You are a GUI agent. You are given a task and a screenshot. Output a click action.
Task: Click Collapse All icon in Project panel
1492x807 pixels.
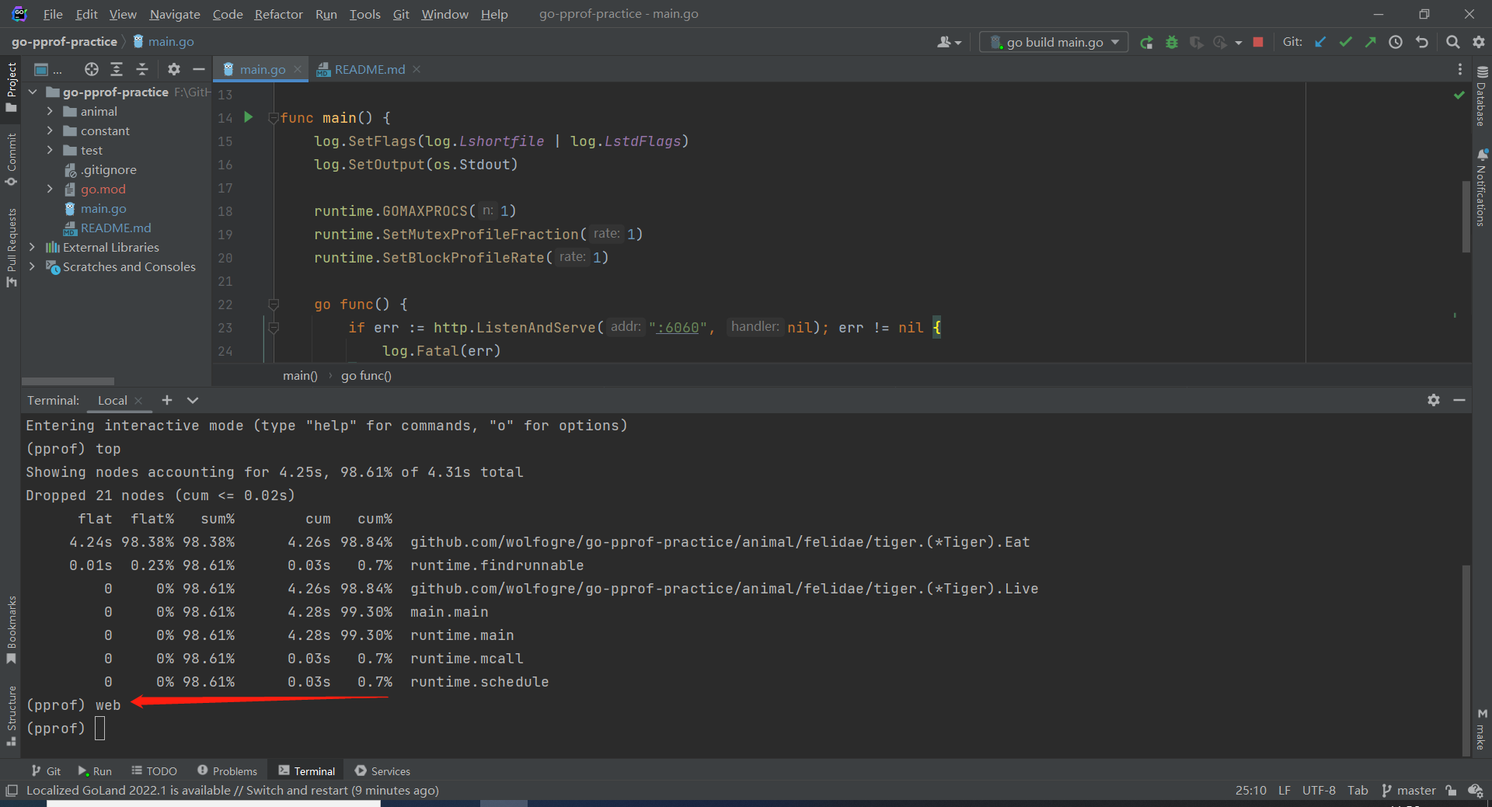tap(142, 70)
